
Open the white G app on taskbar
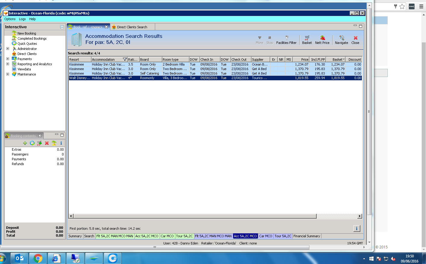click(113, 258)
